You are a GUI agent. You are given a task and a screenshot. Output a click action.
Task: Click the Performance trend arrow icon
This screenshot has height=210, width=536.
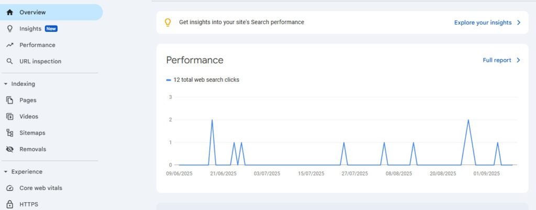coord(9,45)
